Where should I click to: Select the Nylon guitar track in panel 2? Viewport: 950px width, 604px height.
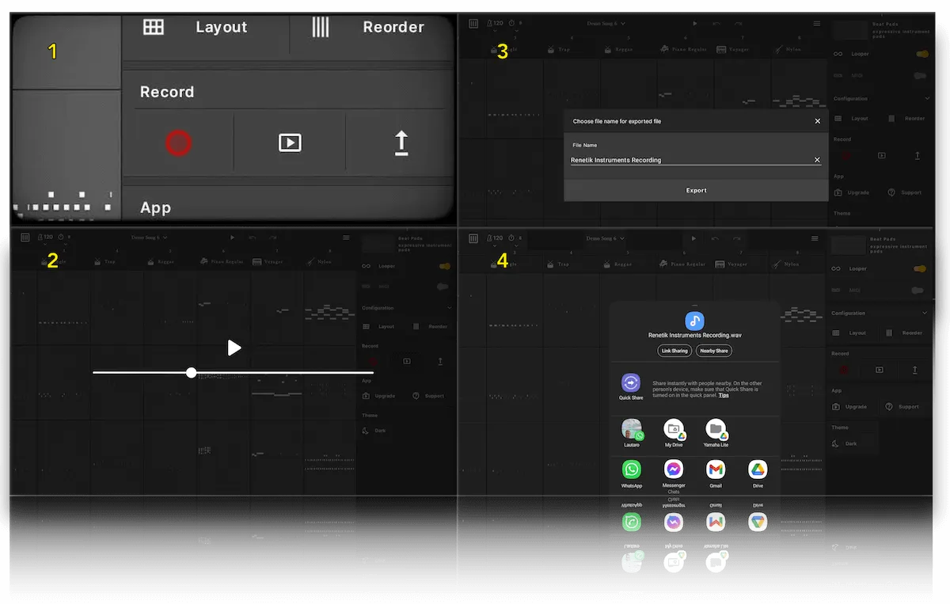pyautogui.click(x=321, y=261)
